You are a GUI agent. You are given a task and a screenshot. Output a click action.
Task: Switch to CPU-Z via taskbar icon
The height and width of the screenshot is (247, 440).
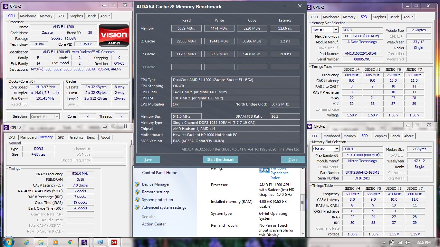point(84,242)
